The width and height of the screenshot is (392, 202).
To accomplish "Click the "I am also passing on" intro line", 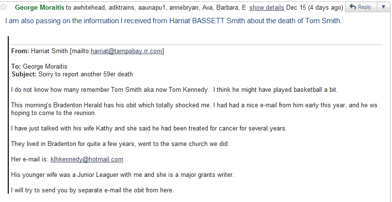I will 173,22.
